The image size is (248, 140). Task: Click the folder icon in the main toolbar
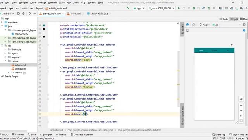220,8
